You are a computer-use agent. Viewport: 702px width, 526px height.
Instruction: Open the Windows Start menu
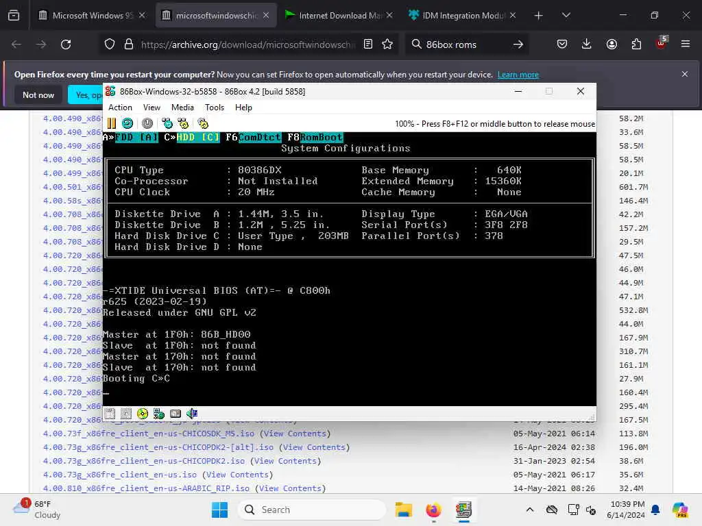coord(219,510)
